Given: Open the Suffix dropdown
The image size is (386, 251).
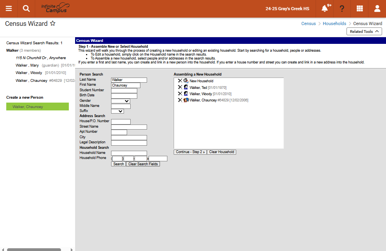Looking at the screenshot, I should pyautogui.click(x=117, y=111).
